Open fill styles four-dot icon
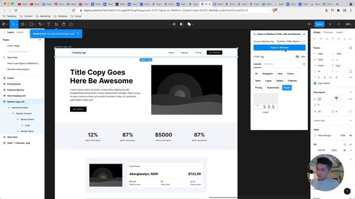The image size is (355, 199). tap(344, 144)
